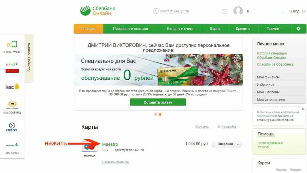
Task: Click the user profile avatar
Action: [x=238, y=10]
